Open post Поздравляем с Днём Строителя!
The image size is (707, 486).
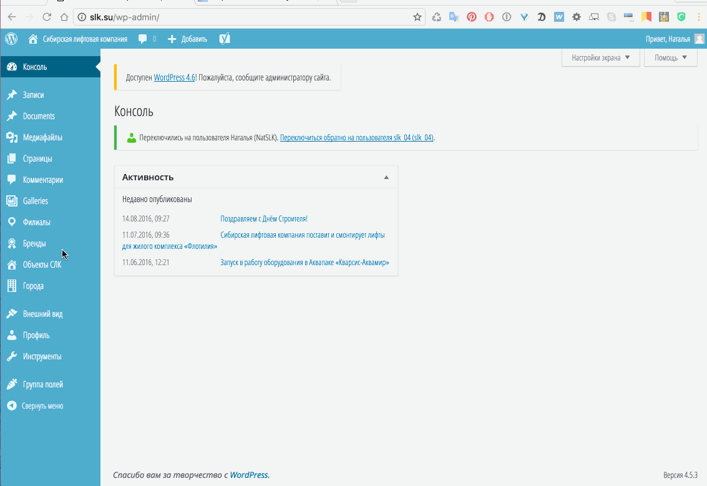(x=264, y=218)
